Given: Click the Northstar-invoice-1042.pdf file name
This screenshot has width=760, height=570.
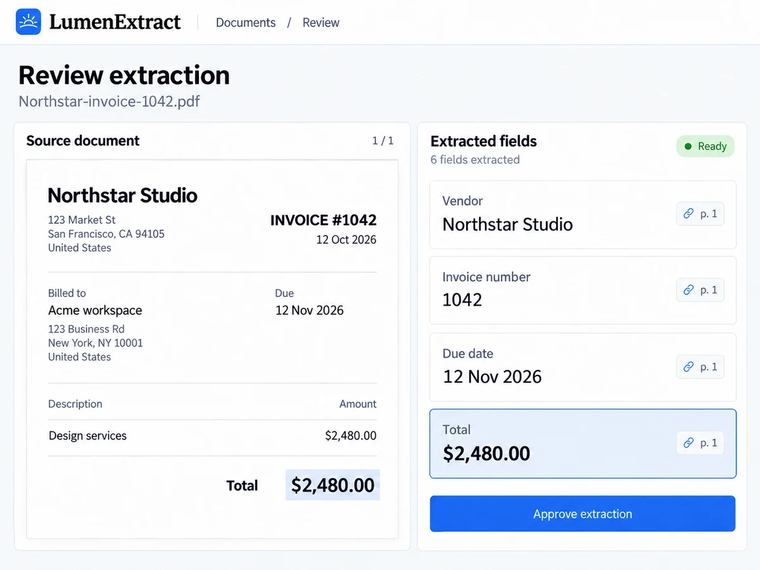Looking at the screenshot, I should coord(110,101).
